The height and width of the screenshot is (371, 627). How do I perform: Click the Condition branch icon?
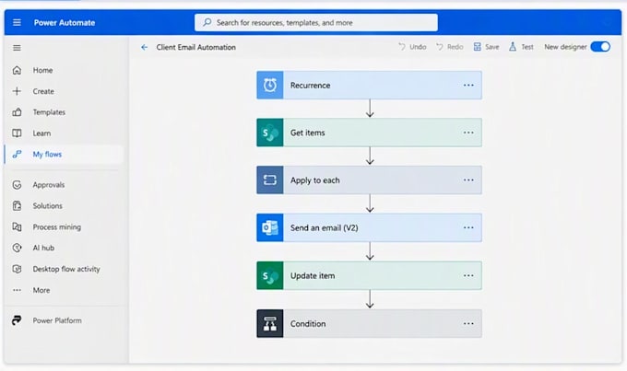pyautogui.click(x=270, y=323)
